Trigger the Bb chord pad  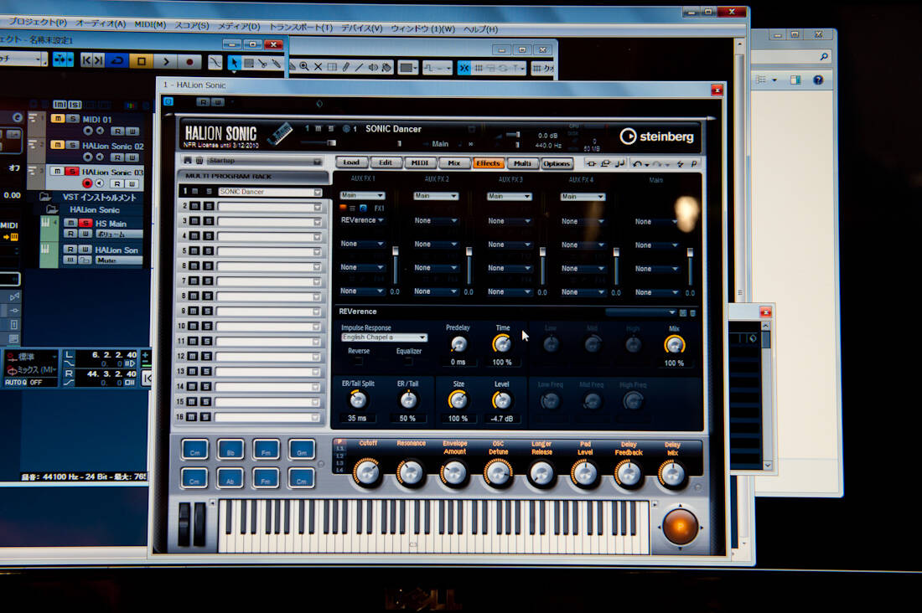(230, 451)
